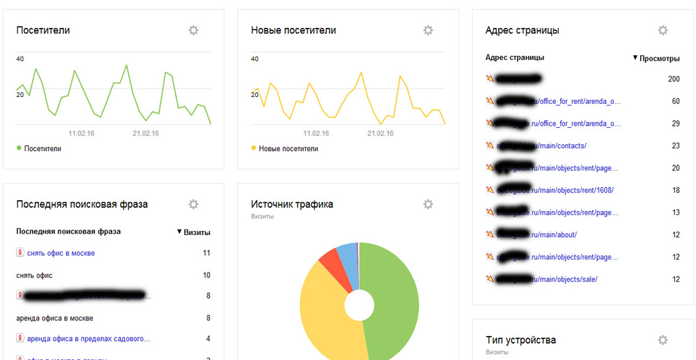Open settings gear of Новые посетители widget

pos(428,30)
